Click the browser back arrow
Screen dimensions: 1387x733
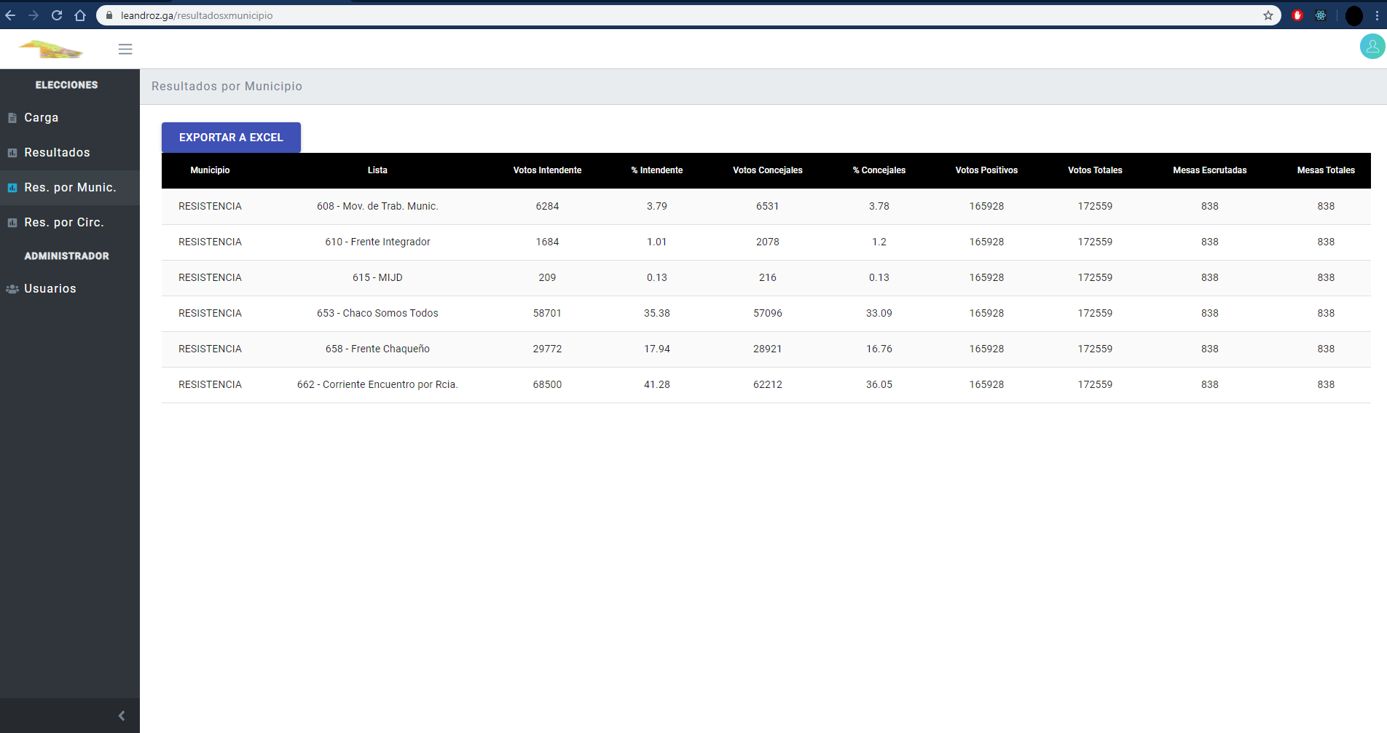[10, 15]
